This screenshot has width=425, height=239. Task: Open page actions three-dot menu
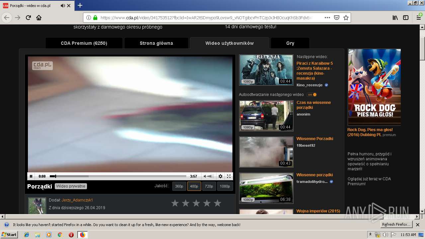327,18
